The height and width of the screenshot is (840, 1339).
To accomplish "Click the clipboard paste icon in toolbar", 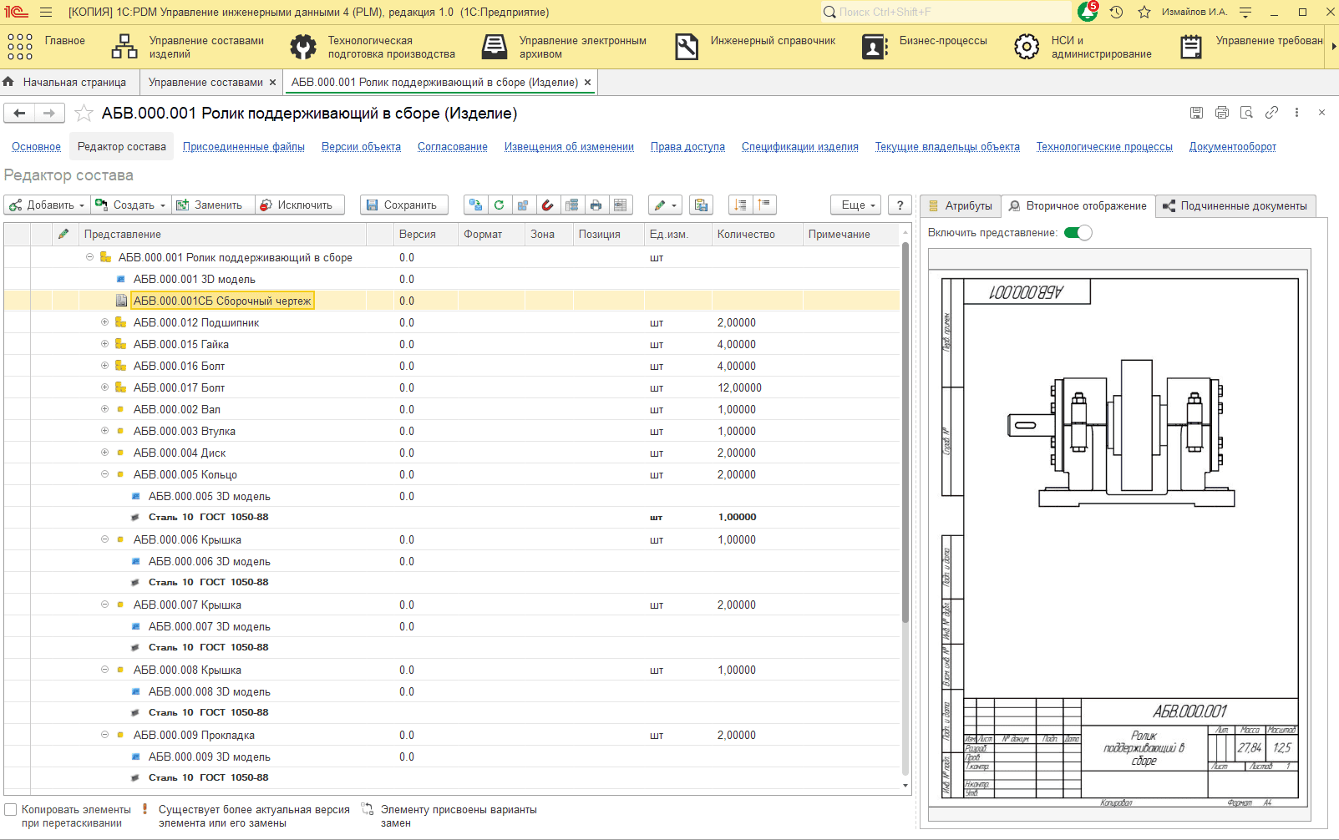I will coord(702,205).
